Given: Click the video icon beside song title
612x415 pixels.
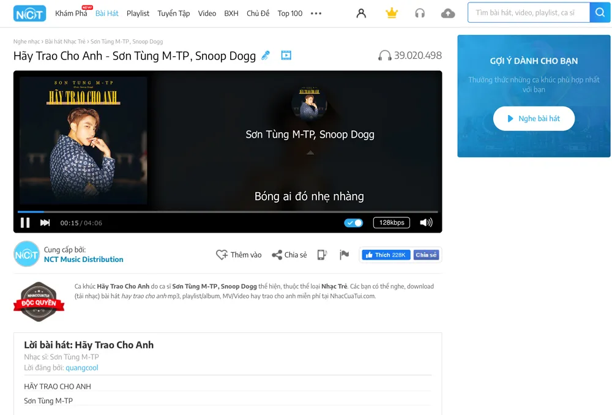Looking at the screenshot, I should click(x=286, y=56).
